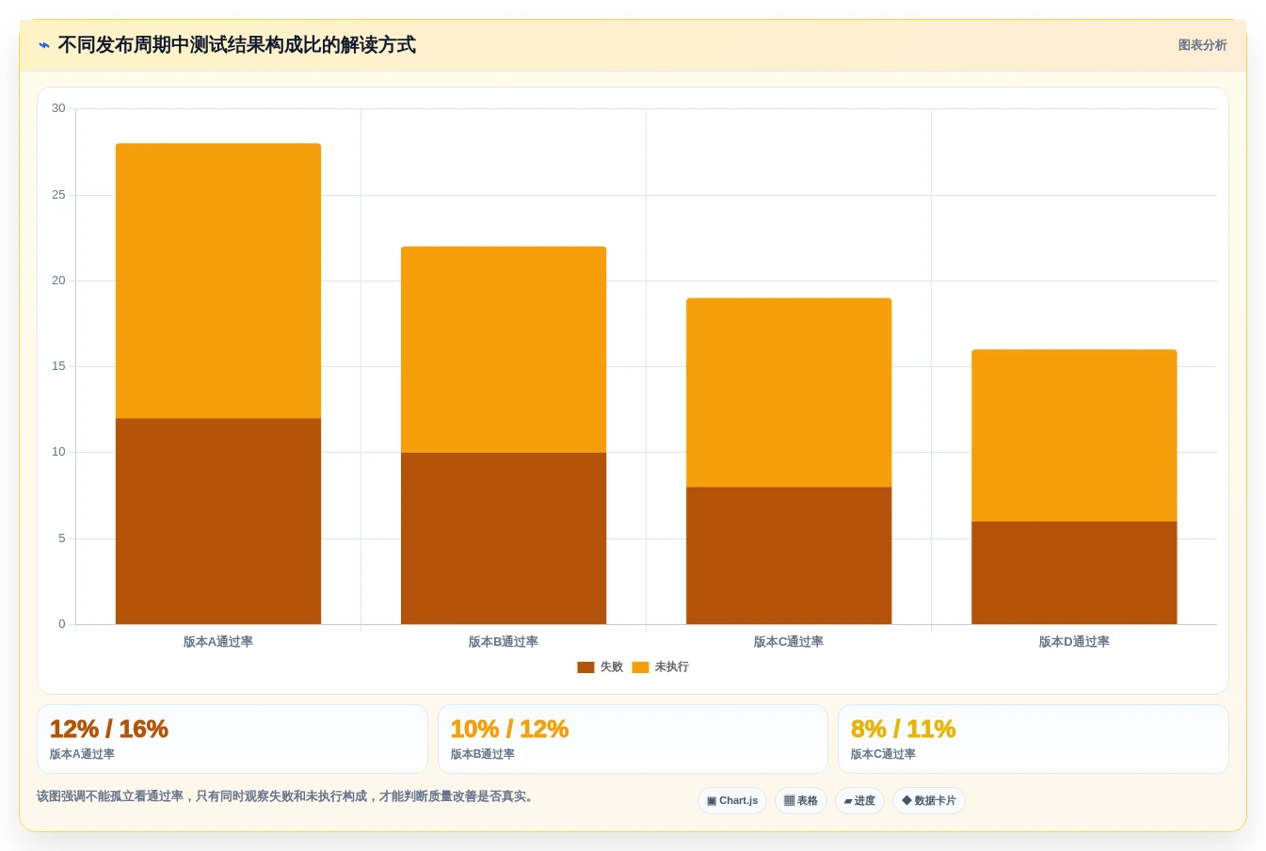
Task: Click the 版本D通过率 x-axis label
Action: click(x=1074, y=642)
